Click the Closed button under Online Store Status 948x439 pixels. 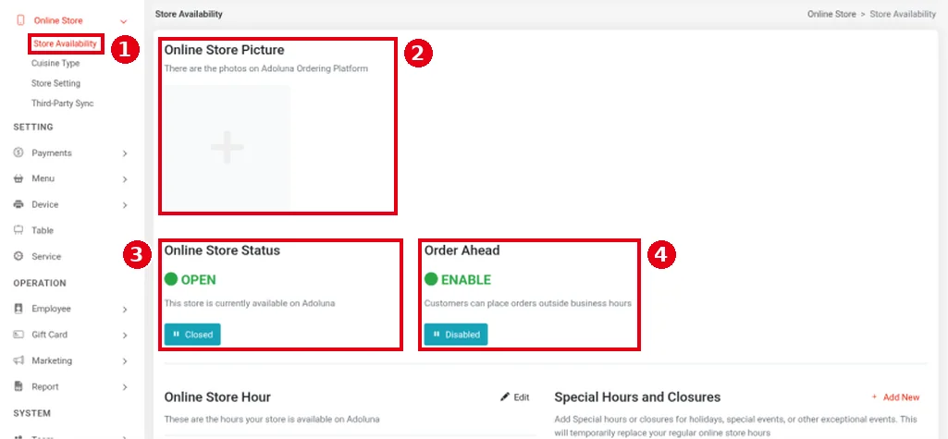point(192,334)
